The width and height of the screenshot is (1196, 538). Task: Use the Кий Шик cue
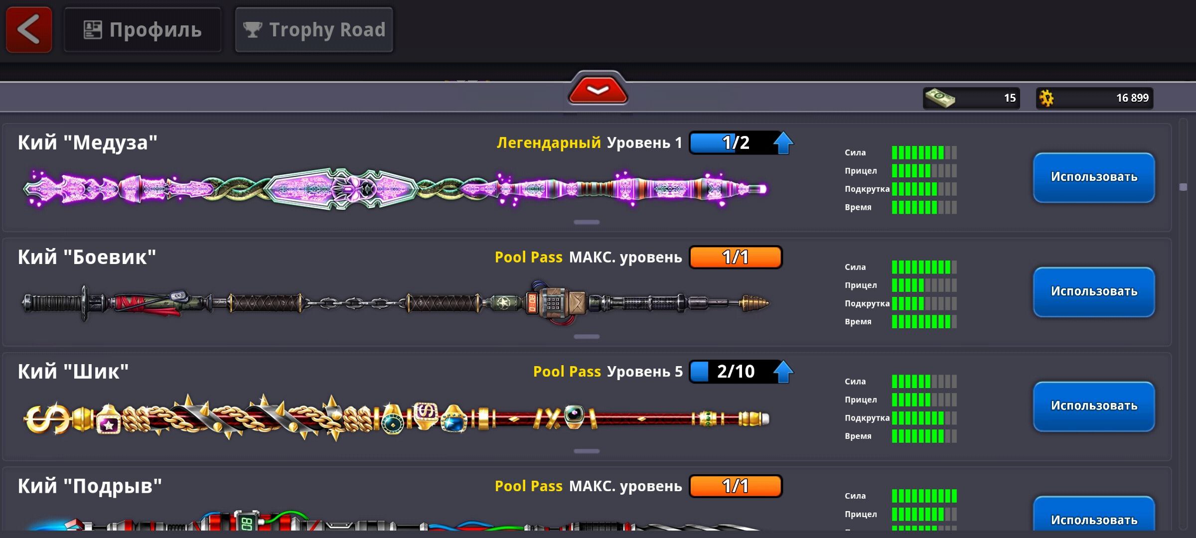point(1094,406)
